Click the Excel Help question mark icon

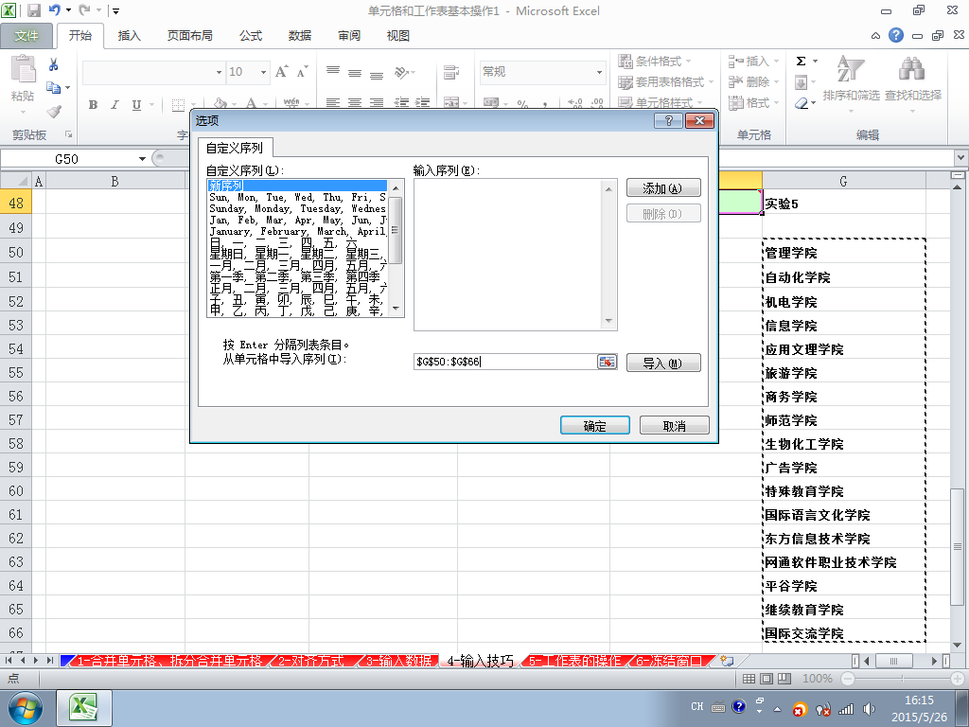[x=895, y=35]
